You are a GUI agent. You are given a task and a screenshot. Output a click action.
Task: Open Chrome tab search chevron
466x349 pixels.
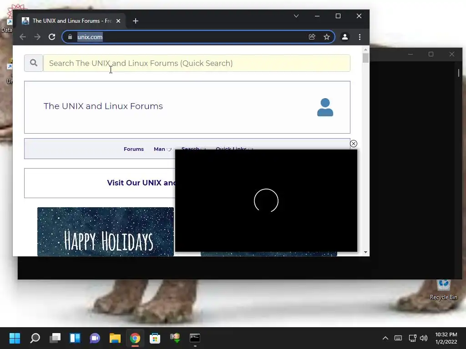(x=296, y=16)
